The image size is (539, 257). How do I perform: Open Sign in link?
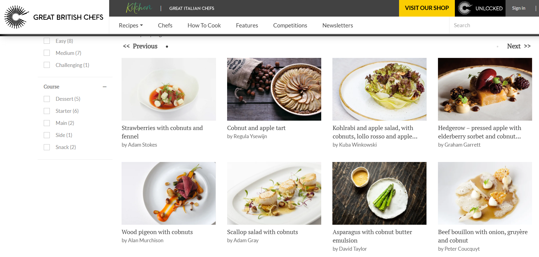pyautogui.click(x=518, y=8)
